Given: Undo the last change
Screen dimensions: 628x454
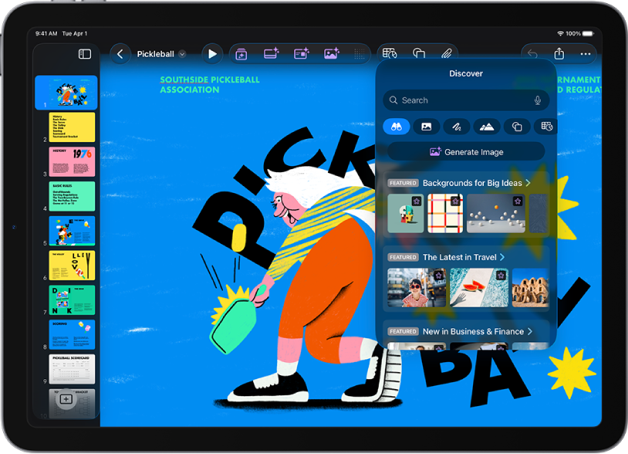Looking at the screenshot, I should point(532,54).
